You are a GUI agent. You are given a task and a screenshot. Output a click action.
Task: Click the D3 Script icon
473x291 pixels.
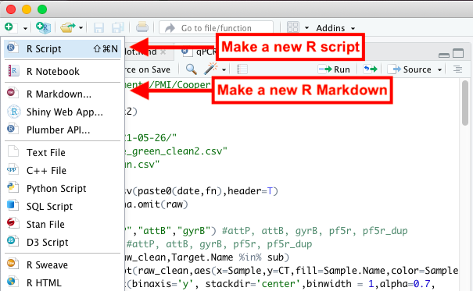tap(13, 241)
